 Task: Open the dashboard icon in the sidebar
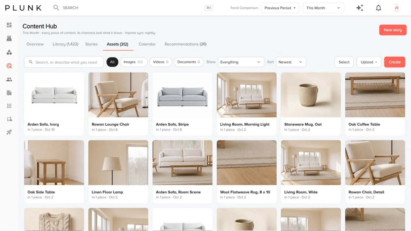[9, 25]
